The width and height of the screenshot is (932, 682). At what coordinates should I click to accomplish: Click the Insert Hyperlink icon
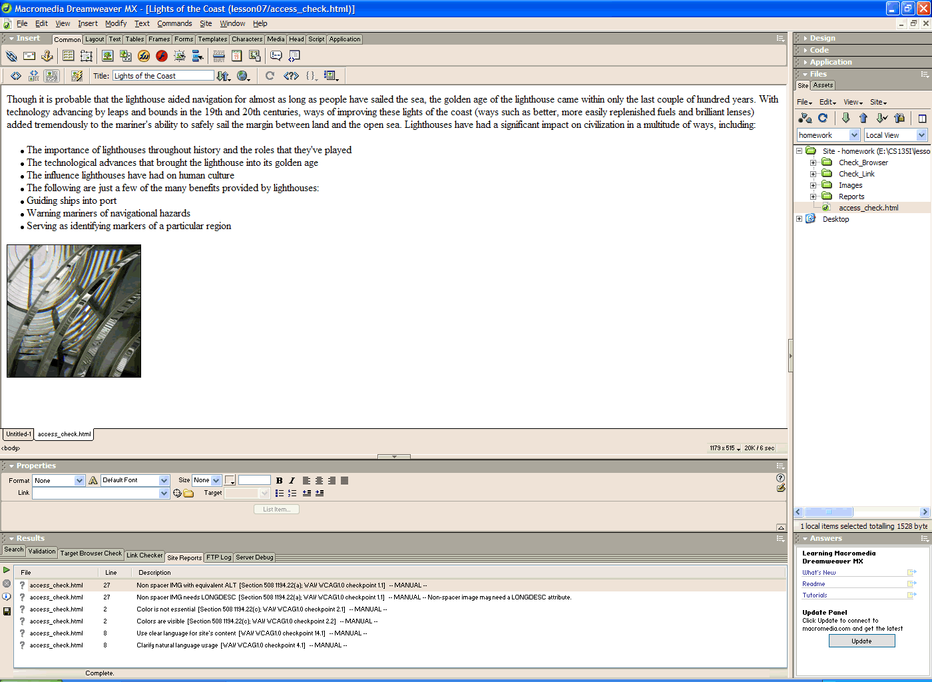tap(11, 56)
